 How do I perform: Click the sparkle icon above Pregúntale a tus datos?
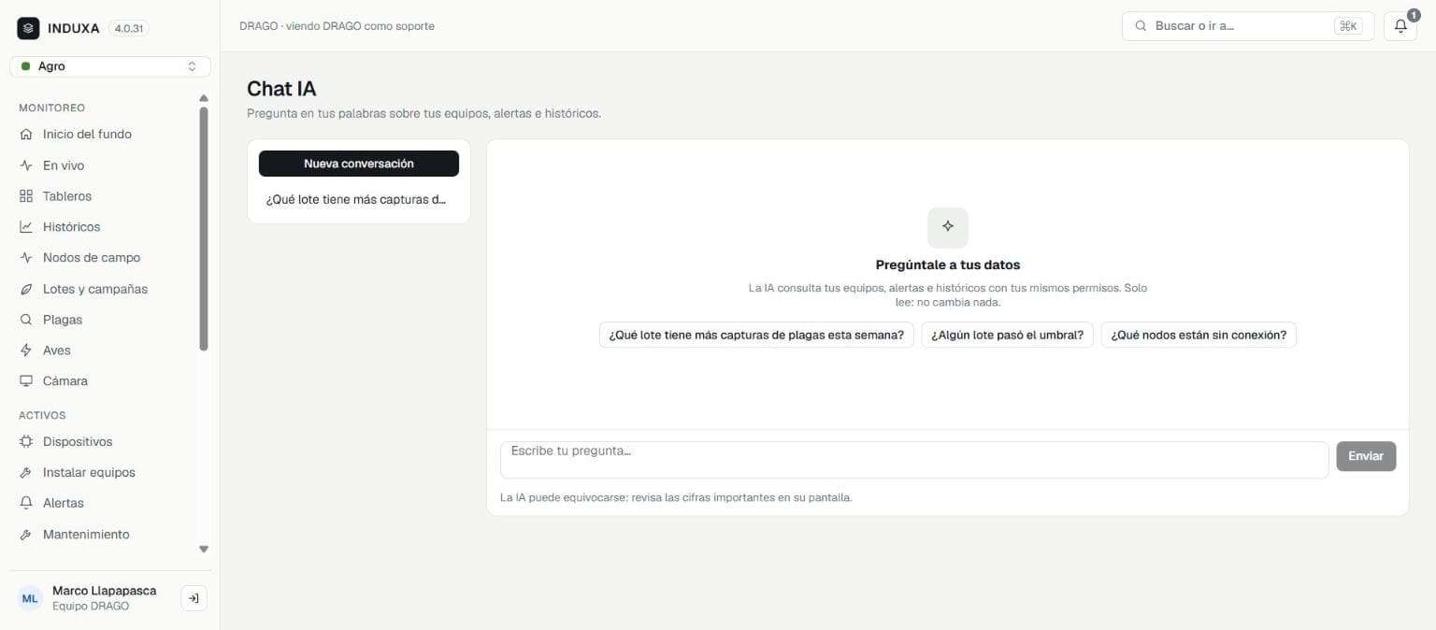948,227
